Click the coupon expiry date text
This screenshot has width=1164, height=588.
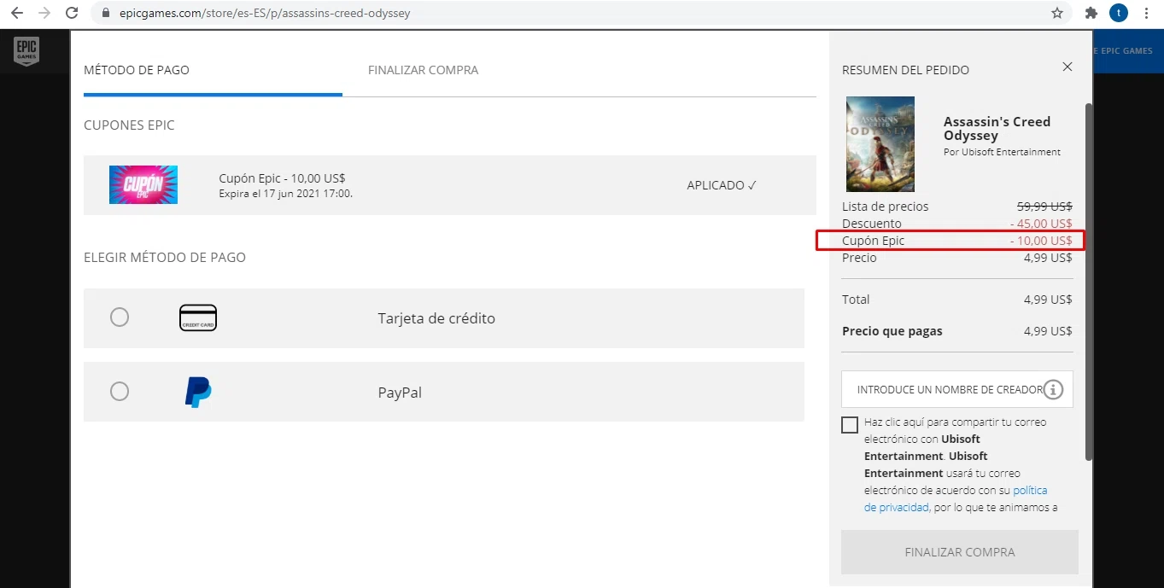286,194
